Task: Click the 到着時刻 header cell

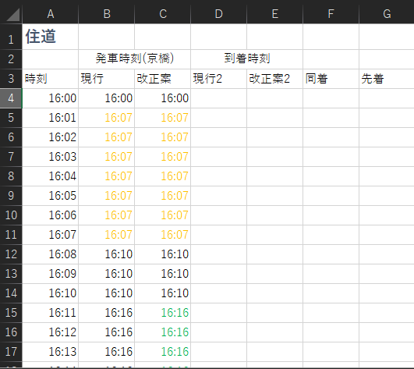Action: [x=247, y=59]
